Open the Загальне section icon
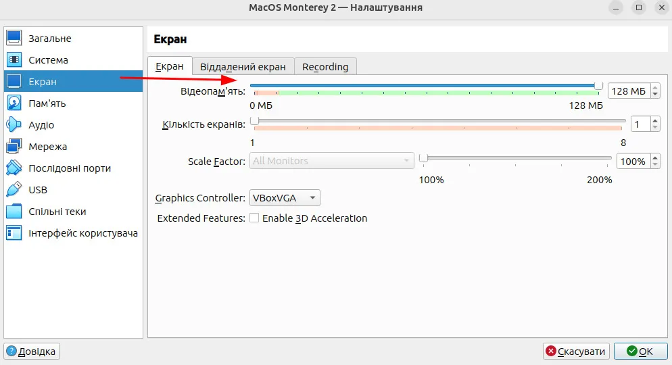This screenshot has width=672, height=365. point(14,38)
